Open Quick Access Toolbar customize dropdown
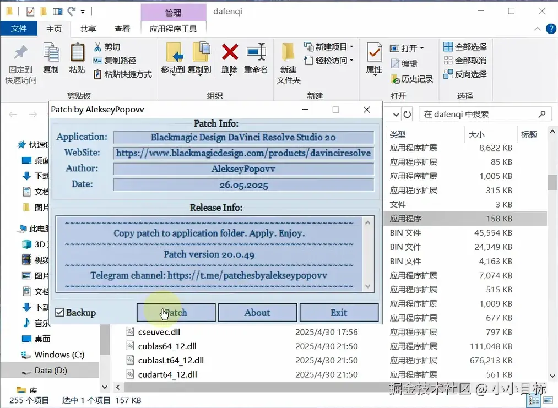The image size is (558, 408). 83,12
